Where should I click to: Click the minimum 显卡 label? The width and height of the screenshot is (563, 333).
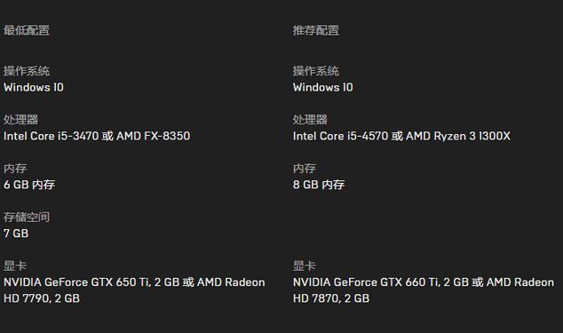(x=15, y=266)
